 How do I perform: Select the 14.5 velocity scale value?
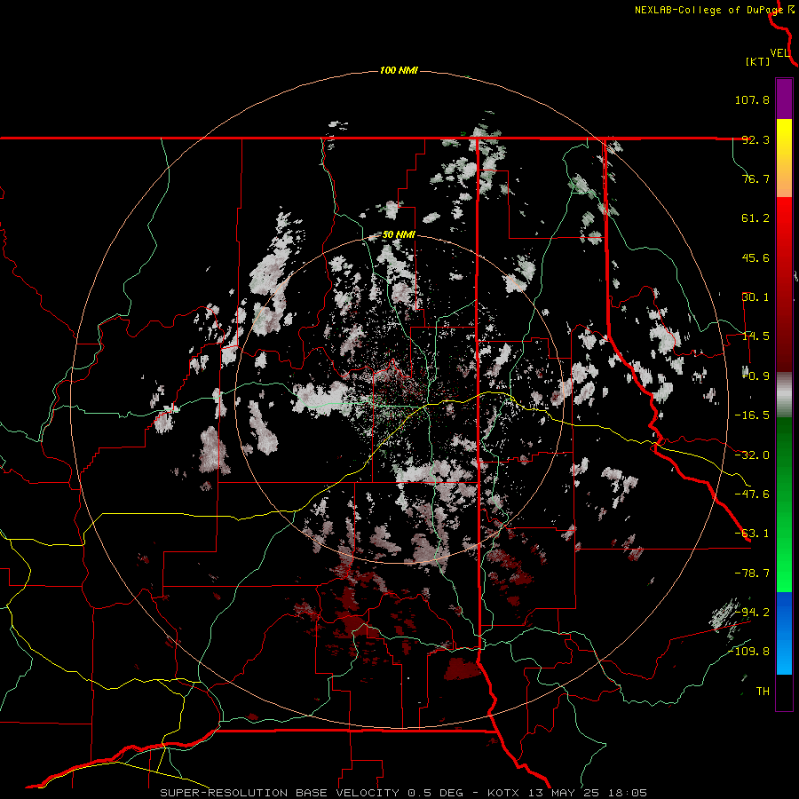pos(755,336)
